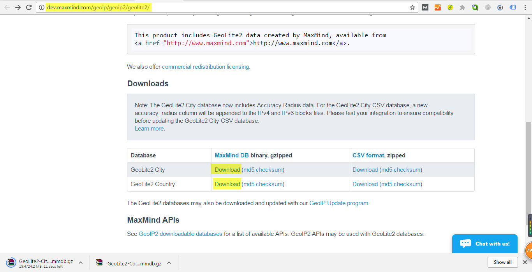Open GeoIP2 downloadable databases link
The height and width of the screenshot is (272, 532).
(180, 234)
